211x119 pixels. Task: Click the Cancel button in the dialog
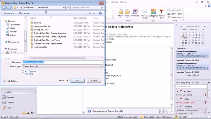(x=94, y=81)
